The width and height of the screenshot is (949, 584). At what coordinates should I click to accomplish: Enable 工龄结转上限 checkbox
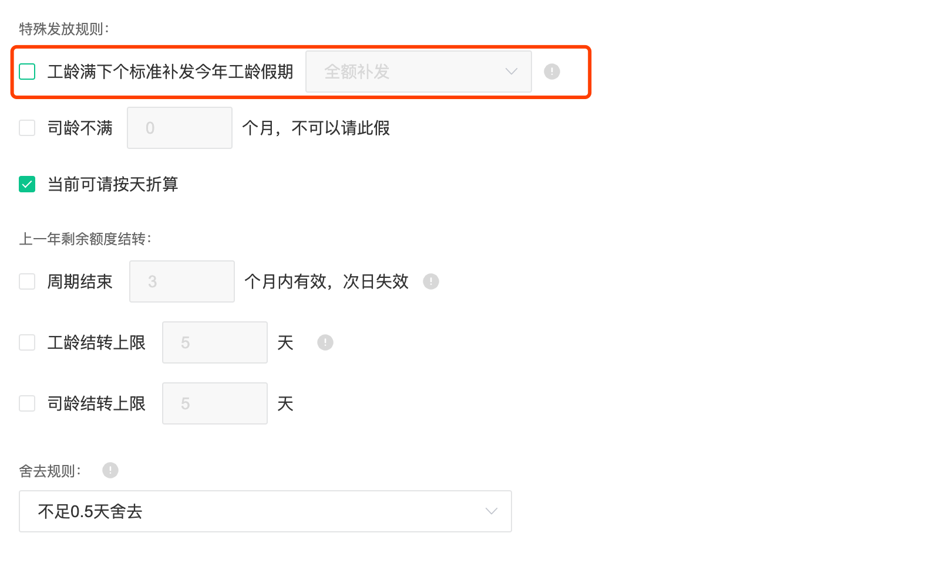[27, 342]
